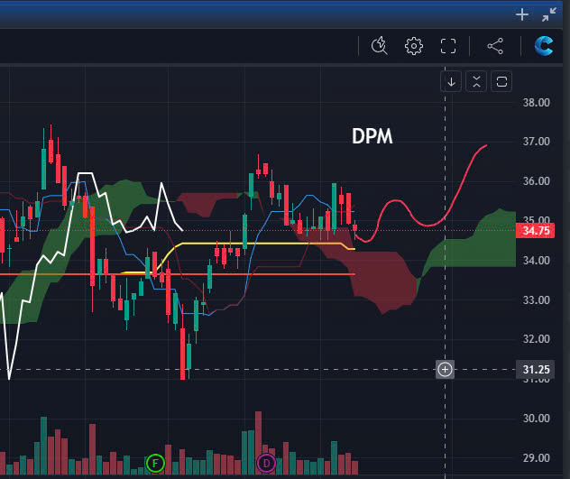The width and height of the screenshot is (570, 479).
Task: Click the share icon
Action: (494, 46)
